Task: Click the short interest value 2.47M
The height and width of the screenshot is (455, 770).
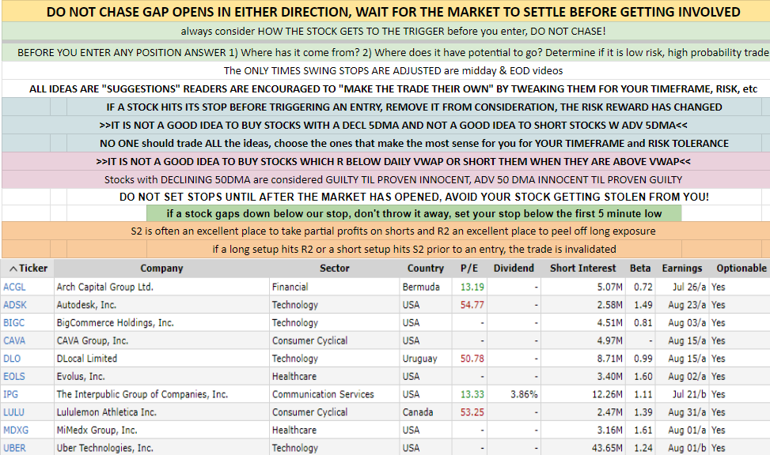Action: click(610, 412)
